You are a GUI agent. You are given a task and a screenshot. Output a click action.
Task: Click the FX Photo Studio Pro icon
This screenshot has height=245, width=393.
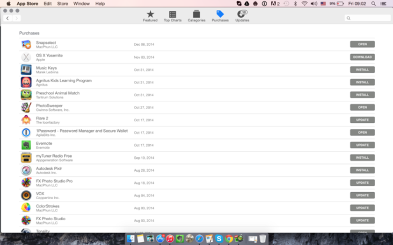click(26, 183)
